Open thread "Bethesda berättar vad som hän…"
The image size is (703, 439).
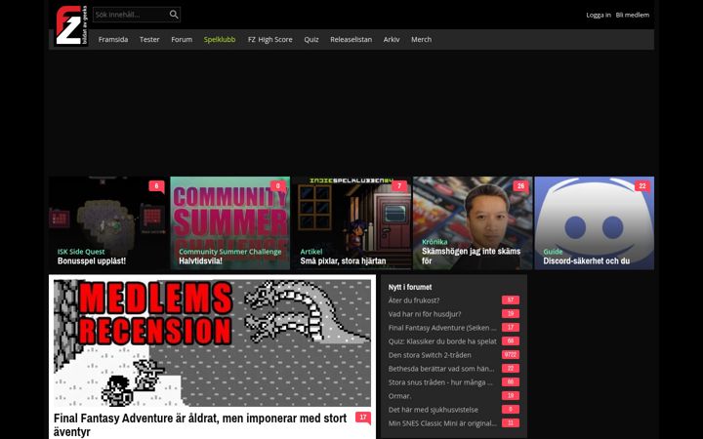click(x=441, y=369)
